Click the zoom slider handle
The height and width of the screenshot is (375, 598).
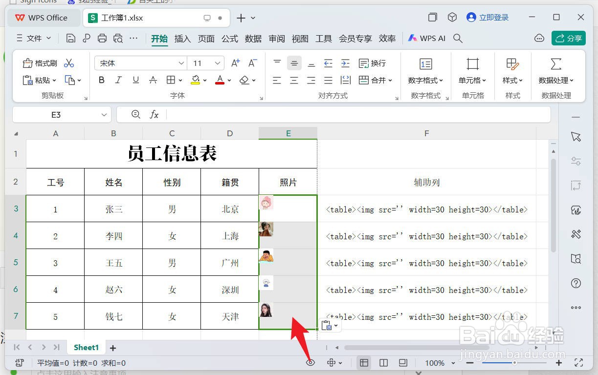[514, 363]
